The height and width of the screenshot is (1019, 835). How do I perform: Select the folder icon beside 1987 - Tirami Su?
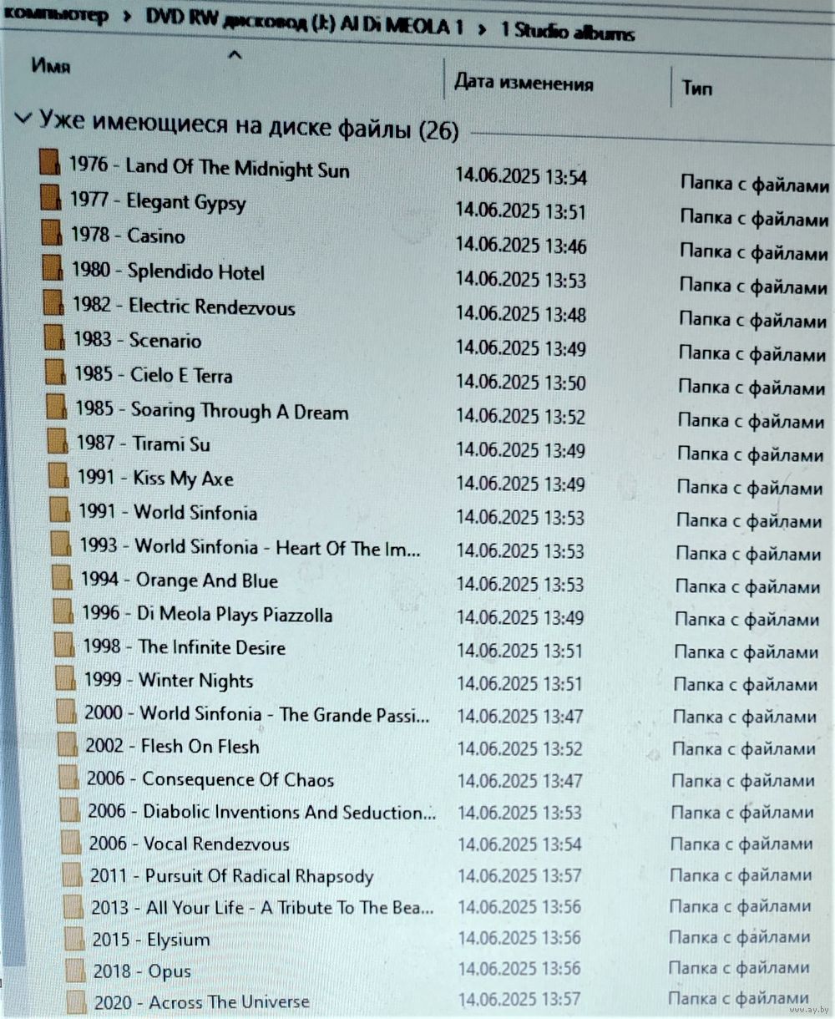(x=58, y=441)
